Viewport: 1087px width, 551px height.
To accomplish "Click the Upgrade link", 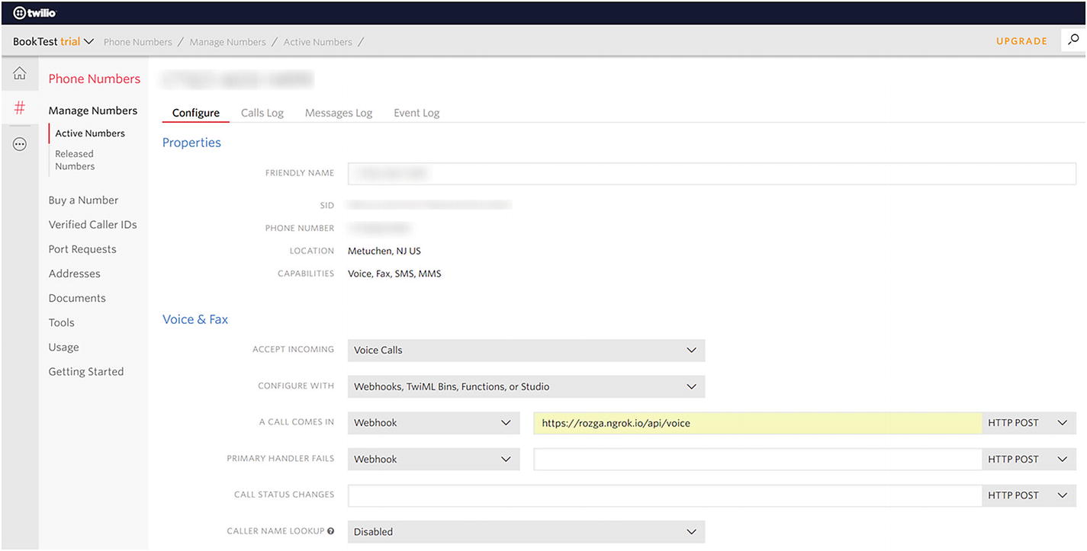I will point(1021,41).
